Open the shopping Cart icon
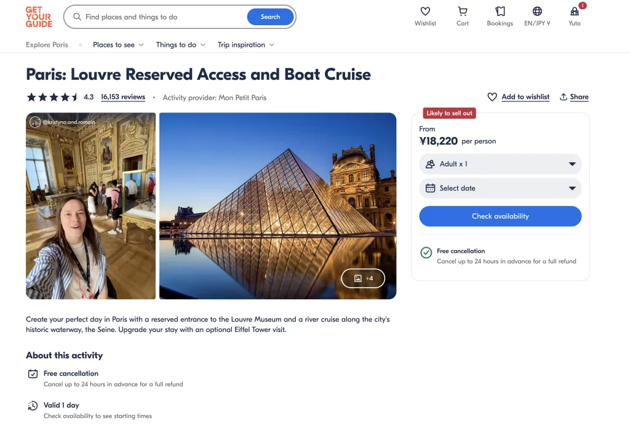Image resolution: width=630 pixels, height=426 pixels. point(463,12)
